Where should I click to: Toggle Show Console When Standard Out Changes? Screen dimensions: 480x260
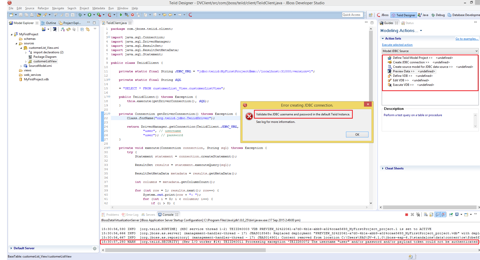[x=437, y=214]
